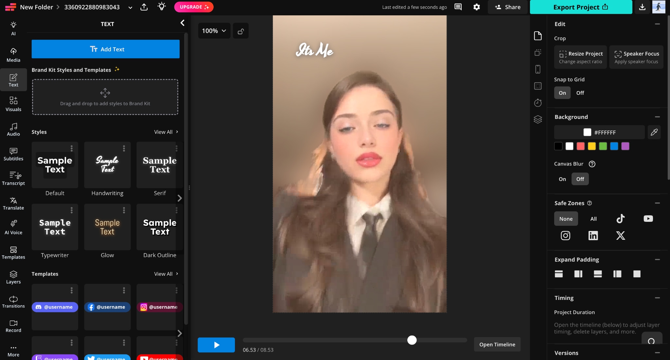Click the Add Text button
This screenshot has width=670, height=360.
click(x=105, y=49)
